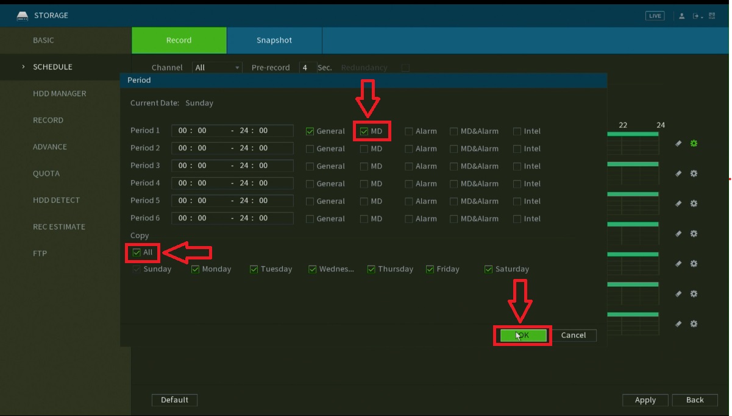Open HDD DETECT in the sidebar

pos(57,200)
